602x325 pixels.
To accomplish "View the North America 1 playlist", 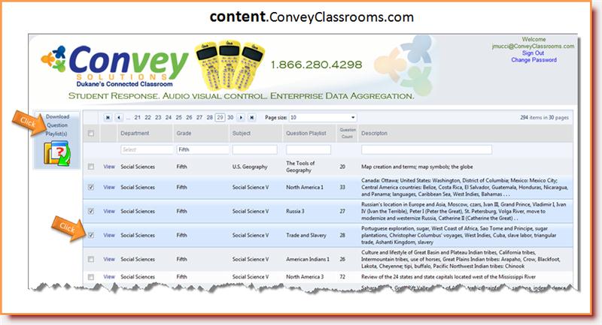I will [109, 187].
